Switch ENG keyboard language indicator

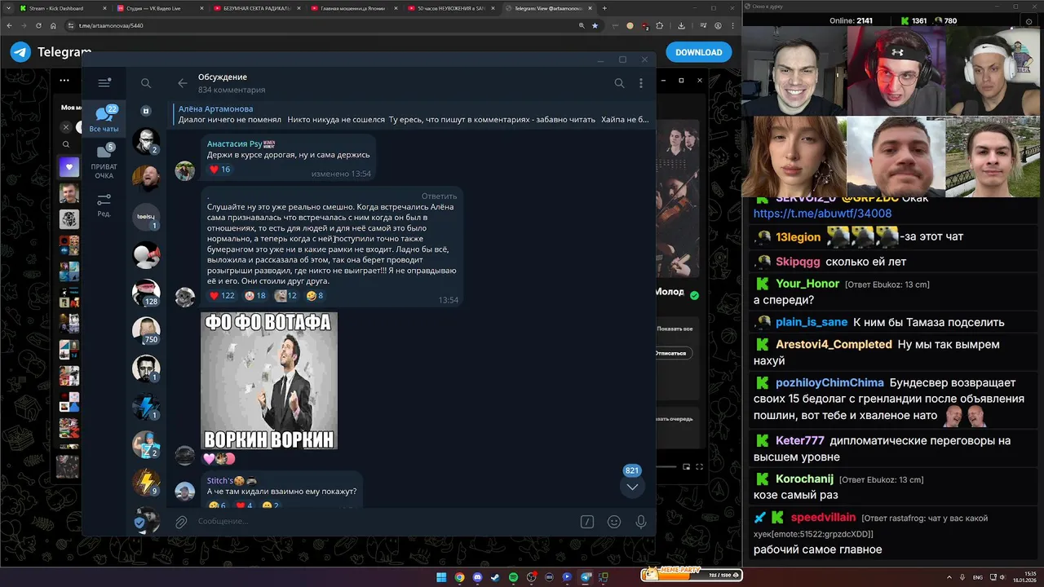click(978, 577)
